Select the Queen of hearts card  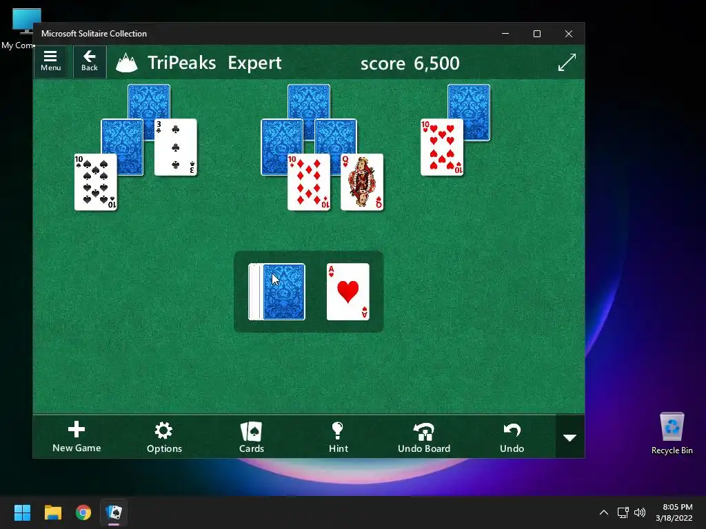[x=362, y=182]
